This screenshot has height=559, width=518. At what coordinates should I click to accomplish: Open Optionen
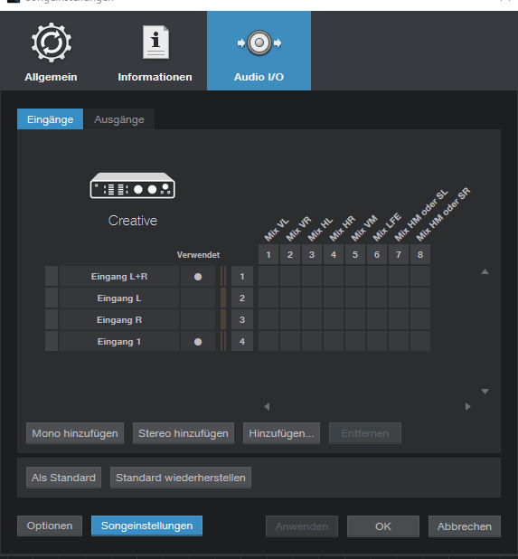pos(50,526)
